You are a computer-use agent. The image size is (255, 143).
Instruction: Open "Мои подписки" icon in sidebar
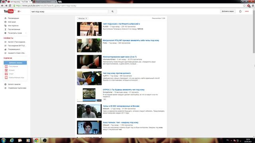pos(5,25)
